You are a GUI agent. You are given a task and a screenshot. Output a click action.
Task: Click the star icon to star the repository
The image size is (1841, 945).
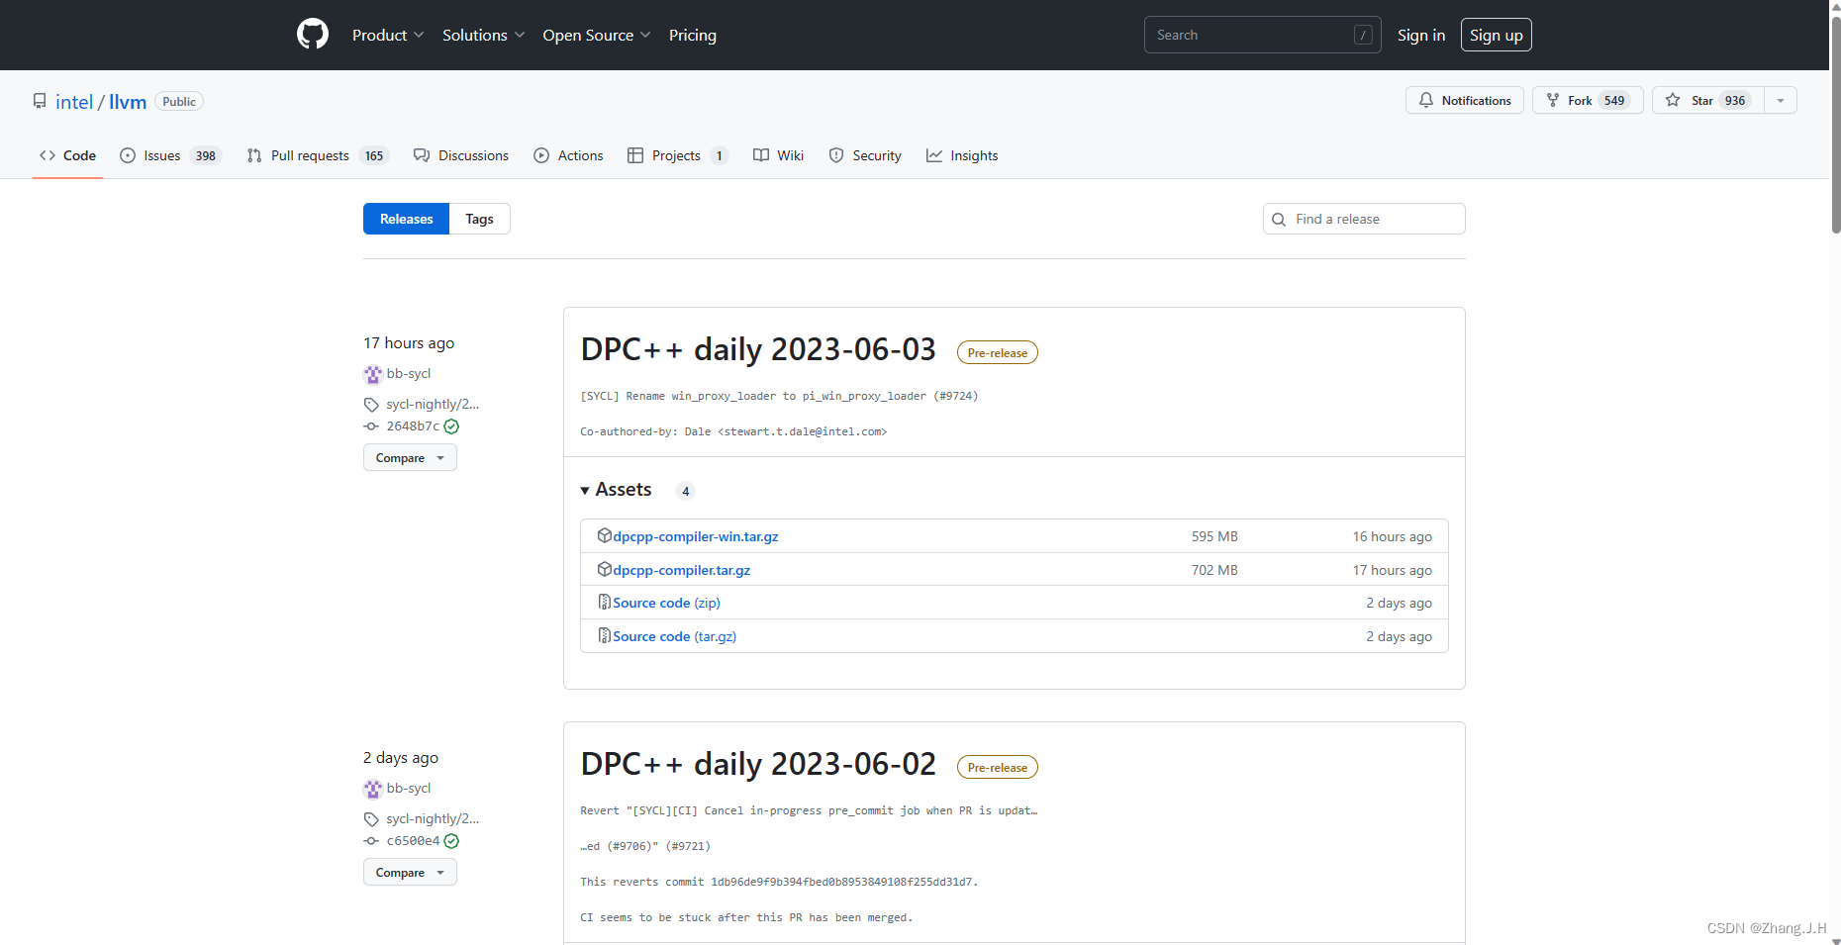click(1672, 100)
